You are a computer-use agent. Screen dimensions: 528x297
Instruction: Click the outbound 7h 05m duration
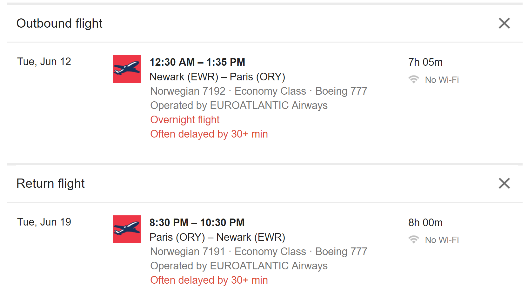(425, 62)
